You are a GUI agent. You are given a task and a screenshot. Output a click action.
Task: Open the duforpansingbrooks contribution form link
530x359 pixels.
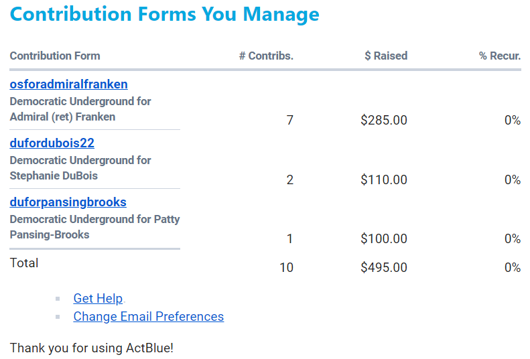pyautogui.click(x=68, y=202)
